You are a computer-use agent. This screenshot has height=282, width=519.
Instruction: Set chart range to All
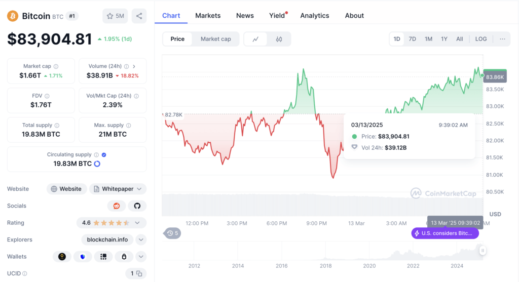pyautogui.click(x=459, y=39)
